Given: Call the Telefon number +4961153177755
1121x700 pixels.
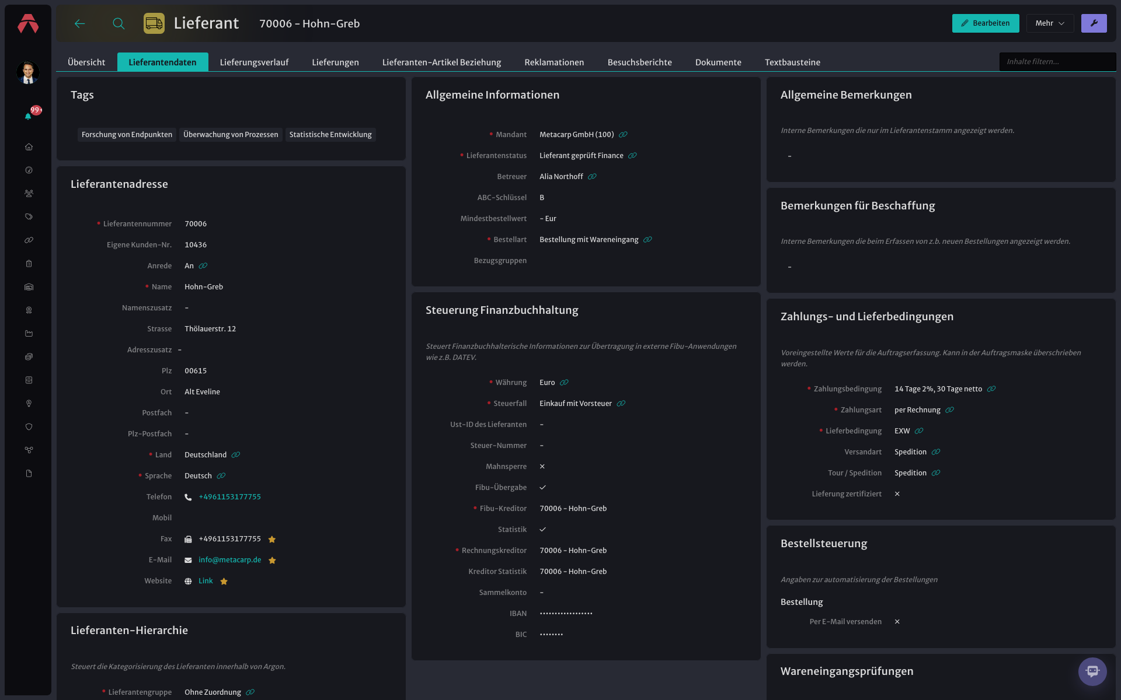Looking at the screenshot, I should click(x=229, y=497).
